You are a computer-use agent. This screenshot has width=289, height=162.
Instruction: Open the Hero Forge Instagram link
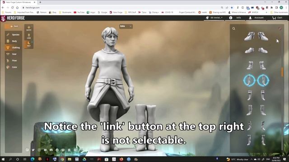tap(39, 150)
